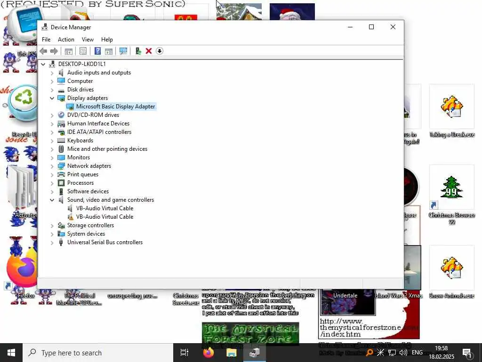The height and width of the screenshot is (362, 482).
Task: Select the Monitors tree row
Action: (x=79, y=157)
